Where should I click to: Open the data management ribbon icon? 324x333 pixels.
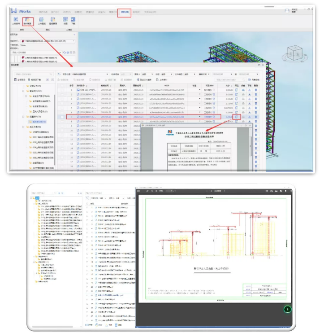pyautogui.click(x=27, y=20)
